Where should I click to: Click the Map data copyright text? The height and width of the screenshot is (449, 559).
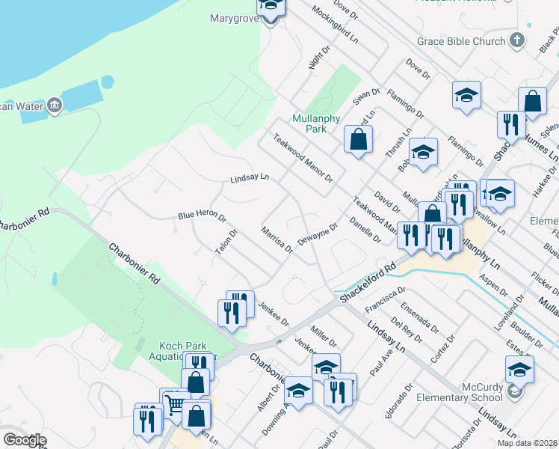528,443
